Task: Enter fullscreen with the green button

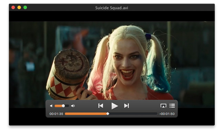Action: click(25, 8)
